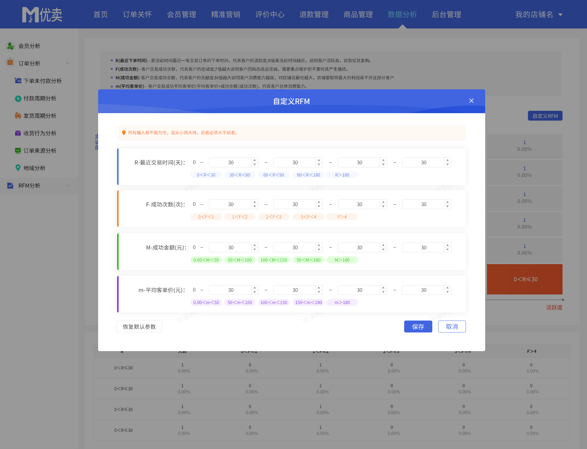Click the 恢复默认参数 button
This screenshot has width=587, height=449.
pyautogui.click(x=139, y=327)
